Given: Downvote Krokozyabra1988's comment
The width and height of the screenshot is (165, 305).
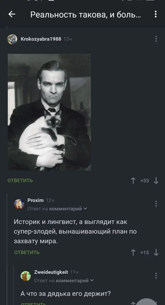Looking at the screenshot, I should click(x=156, y=181).
